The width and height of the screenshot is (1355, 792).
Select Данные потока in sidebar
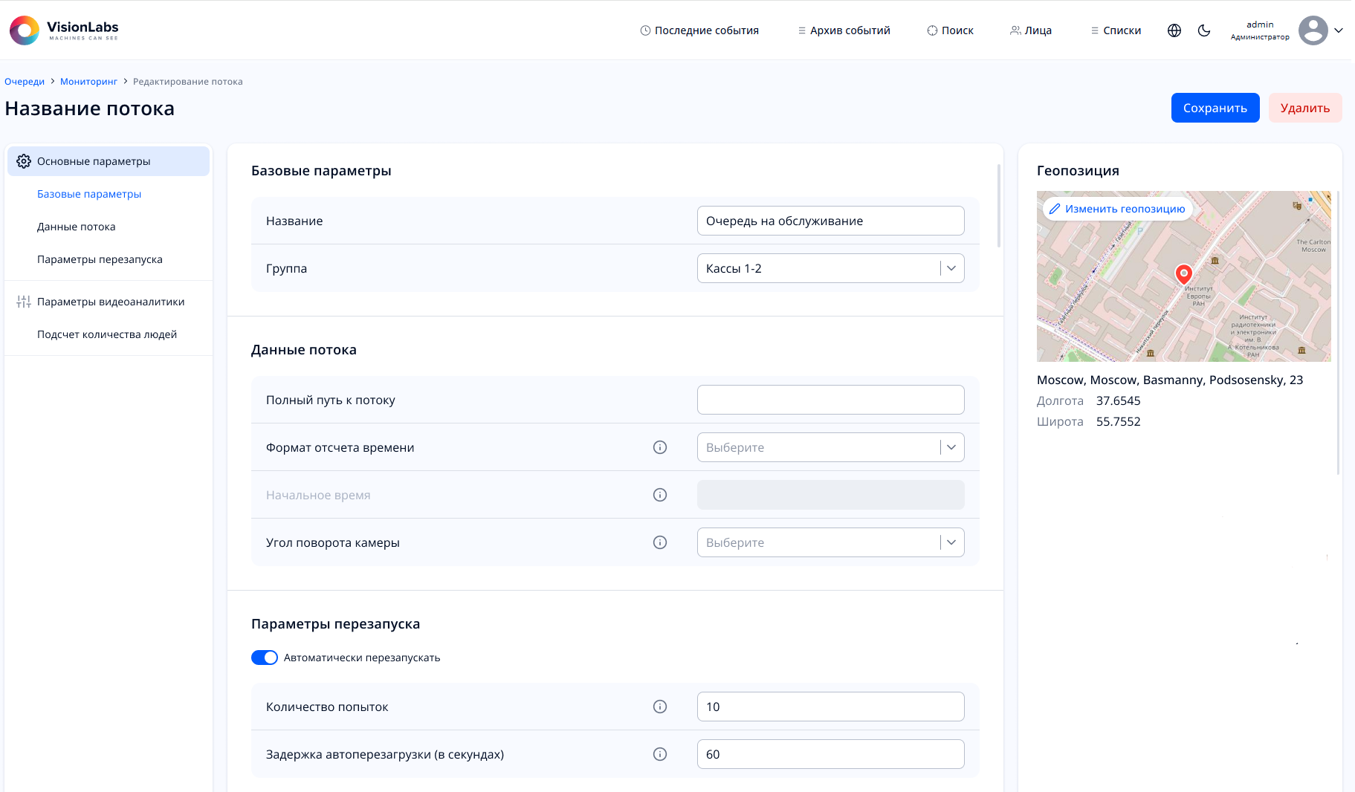pyautogui.click(x=77, y=227)
